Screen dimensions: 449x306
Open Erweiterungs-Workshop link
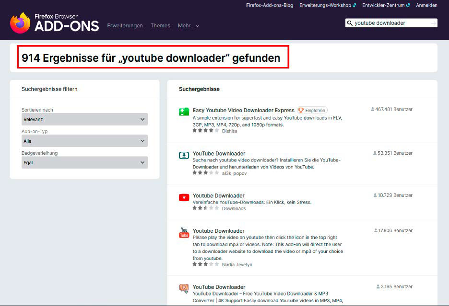(x=325, y=5)
